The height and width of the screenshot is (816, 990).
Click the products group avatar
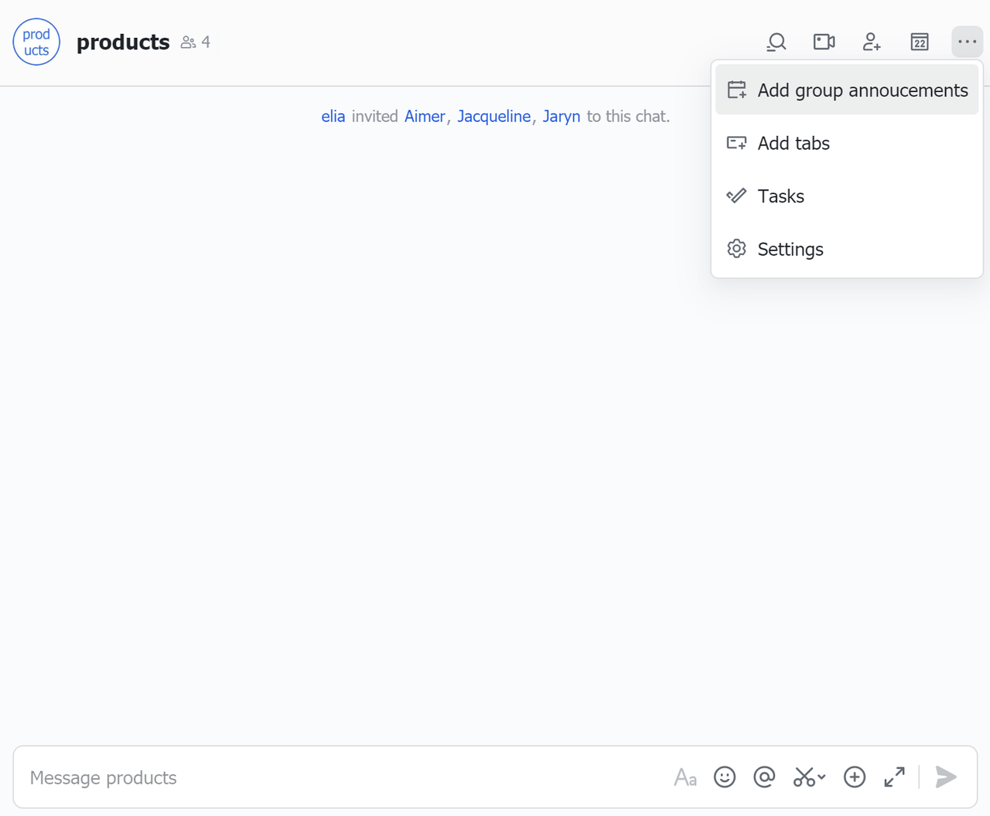(36, 42)
